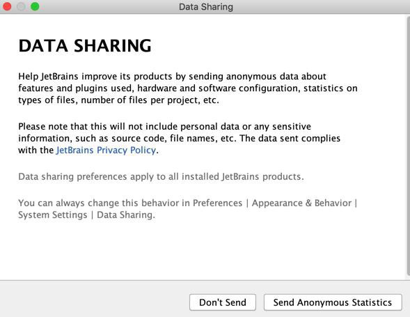Viewport: 410px width, 317px height.
Task: Click the grayed-out minimize window button
Action: point(21,6)
